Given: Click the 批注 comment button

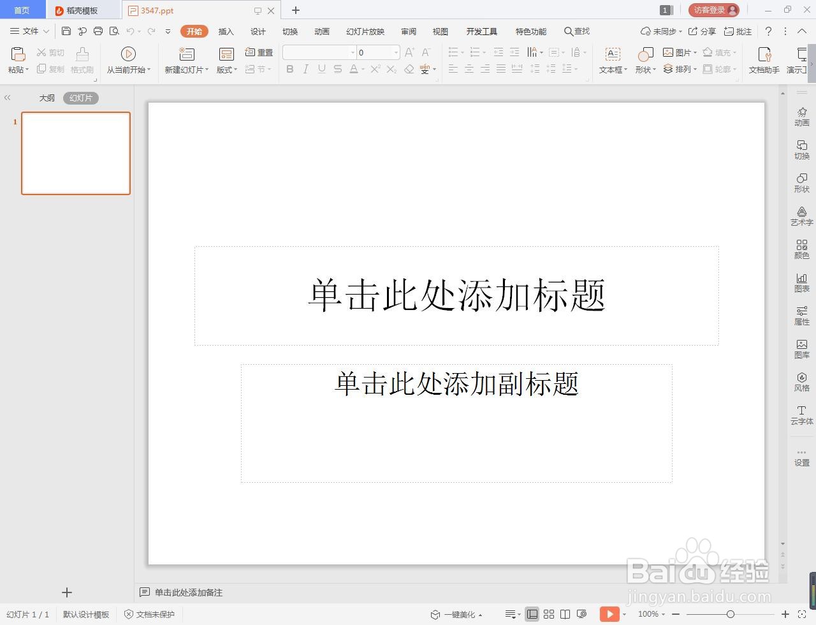Looking at the screenshot, I should [738, 31].
